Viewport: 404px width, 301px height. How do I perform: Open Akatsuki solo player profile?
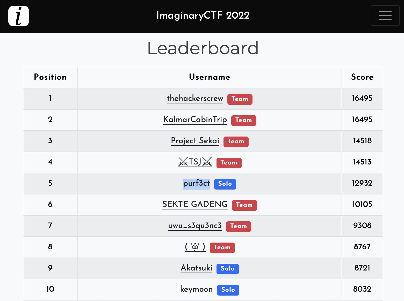point(197,268)
